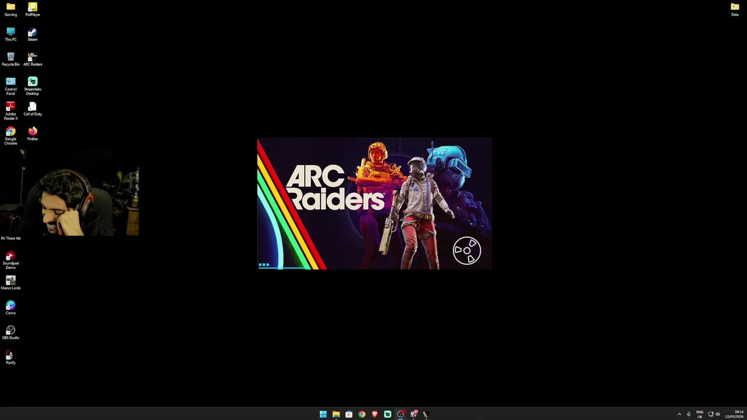Select the PotPlayer desktop shortcut

pos(33,9)
